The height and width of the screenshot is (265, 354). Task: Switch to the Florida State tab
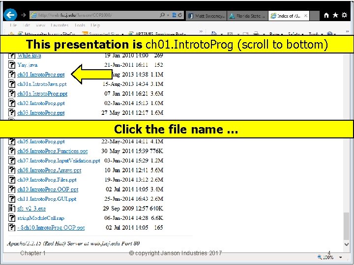[247, 16]
